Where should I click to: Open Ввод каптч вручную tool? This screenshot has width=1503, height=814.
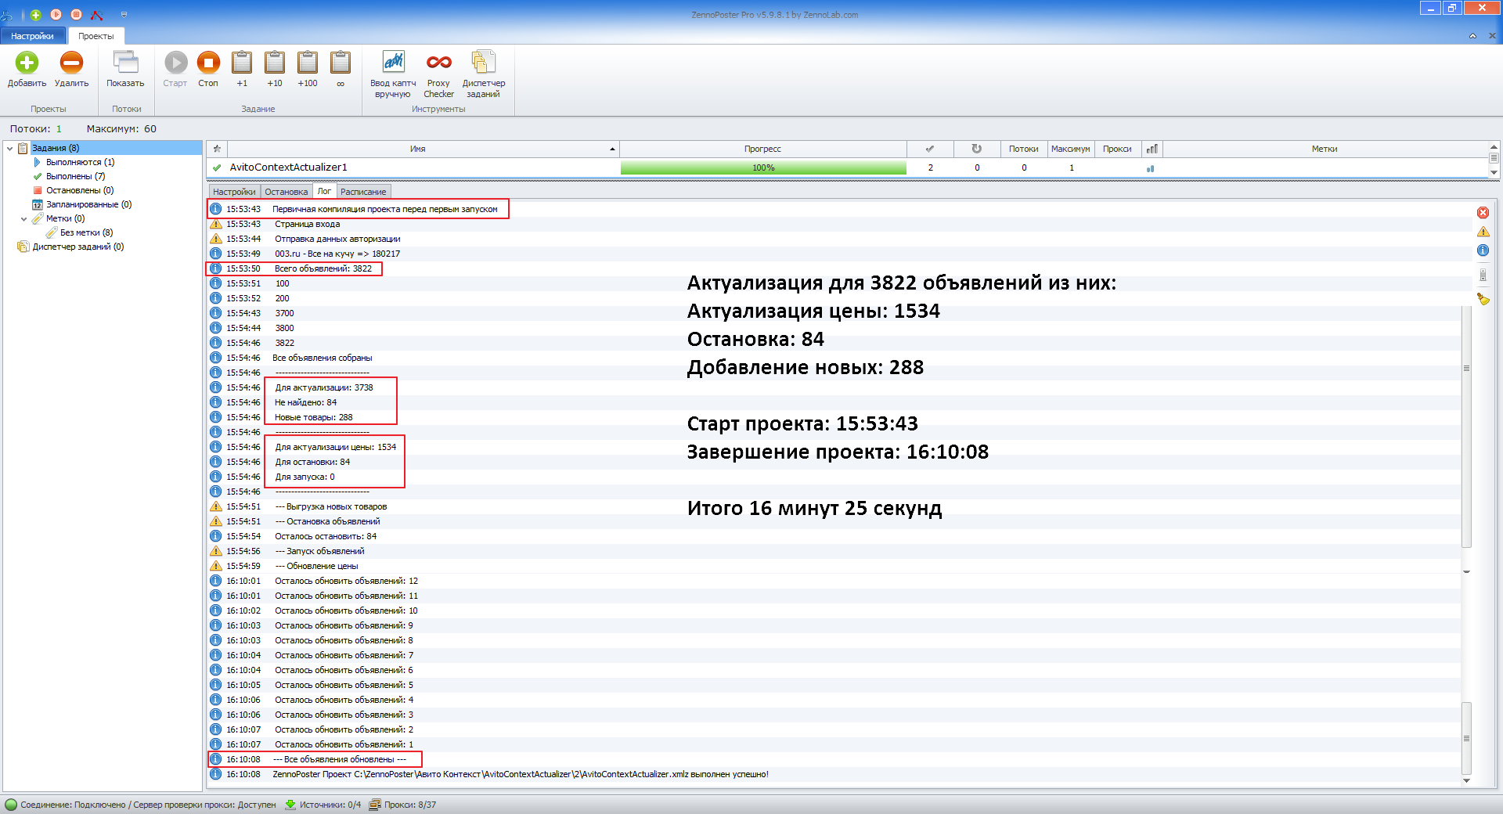(x=393, y=63)
